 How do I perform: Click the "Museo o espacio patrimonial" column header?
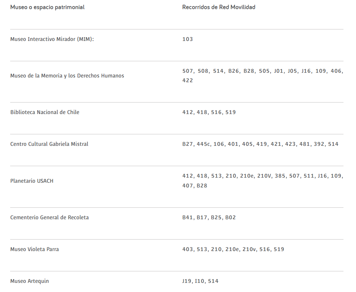pyautogui.click(x=47, y=7)
